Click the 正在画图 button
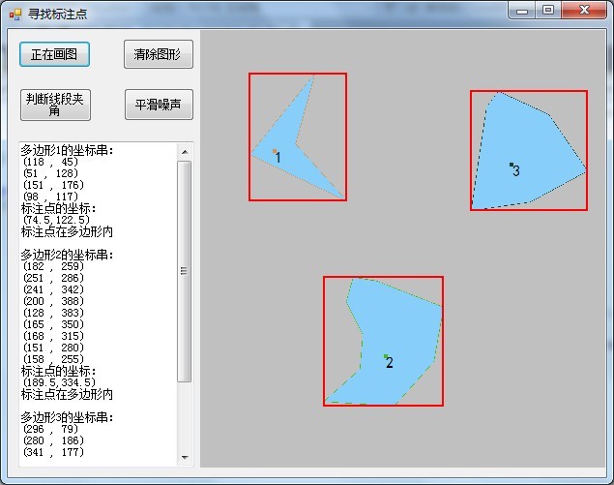The image size is (614, 485). [54, 54]
